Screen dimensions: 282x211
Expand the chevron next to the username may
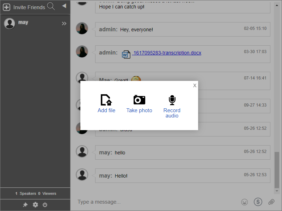[64, 23]
